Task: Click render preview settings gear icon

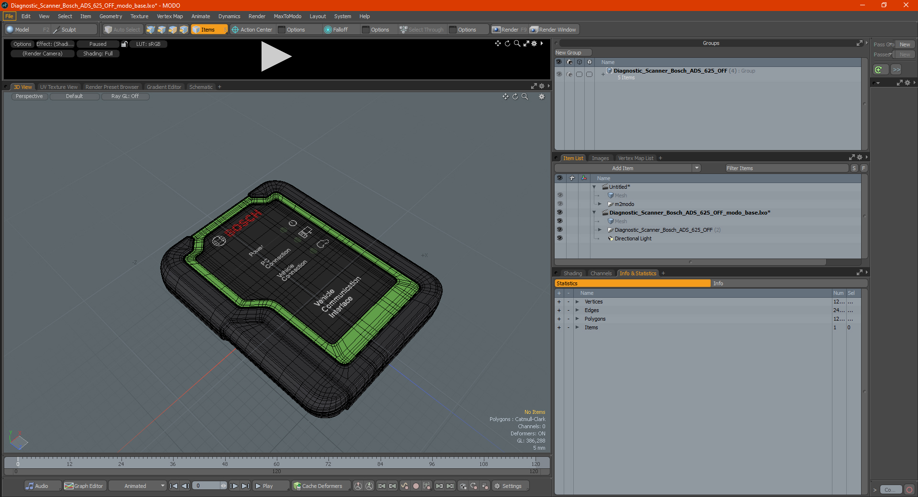Action: click(534, 43)
